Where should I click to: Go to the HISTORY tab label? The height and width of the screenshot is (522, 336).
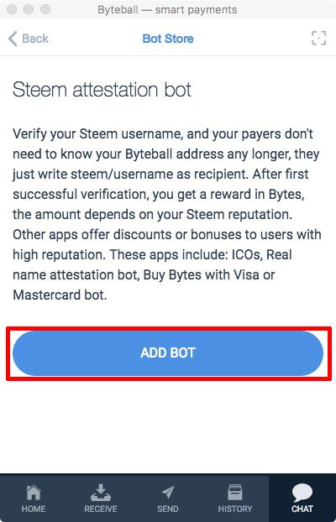(x=235, y=509)
